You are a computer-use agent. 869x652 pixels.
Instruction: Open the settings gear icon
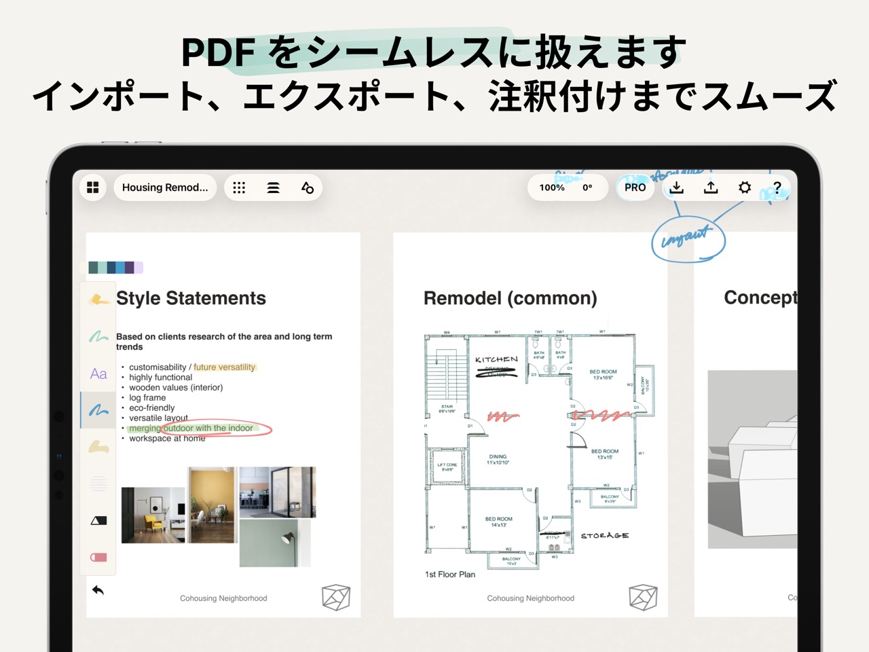click(x=745, y=187)
